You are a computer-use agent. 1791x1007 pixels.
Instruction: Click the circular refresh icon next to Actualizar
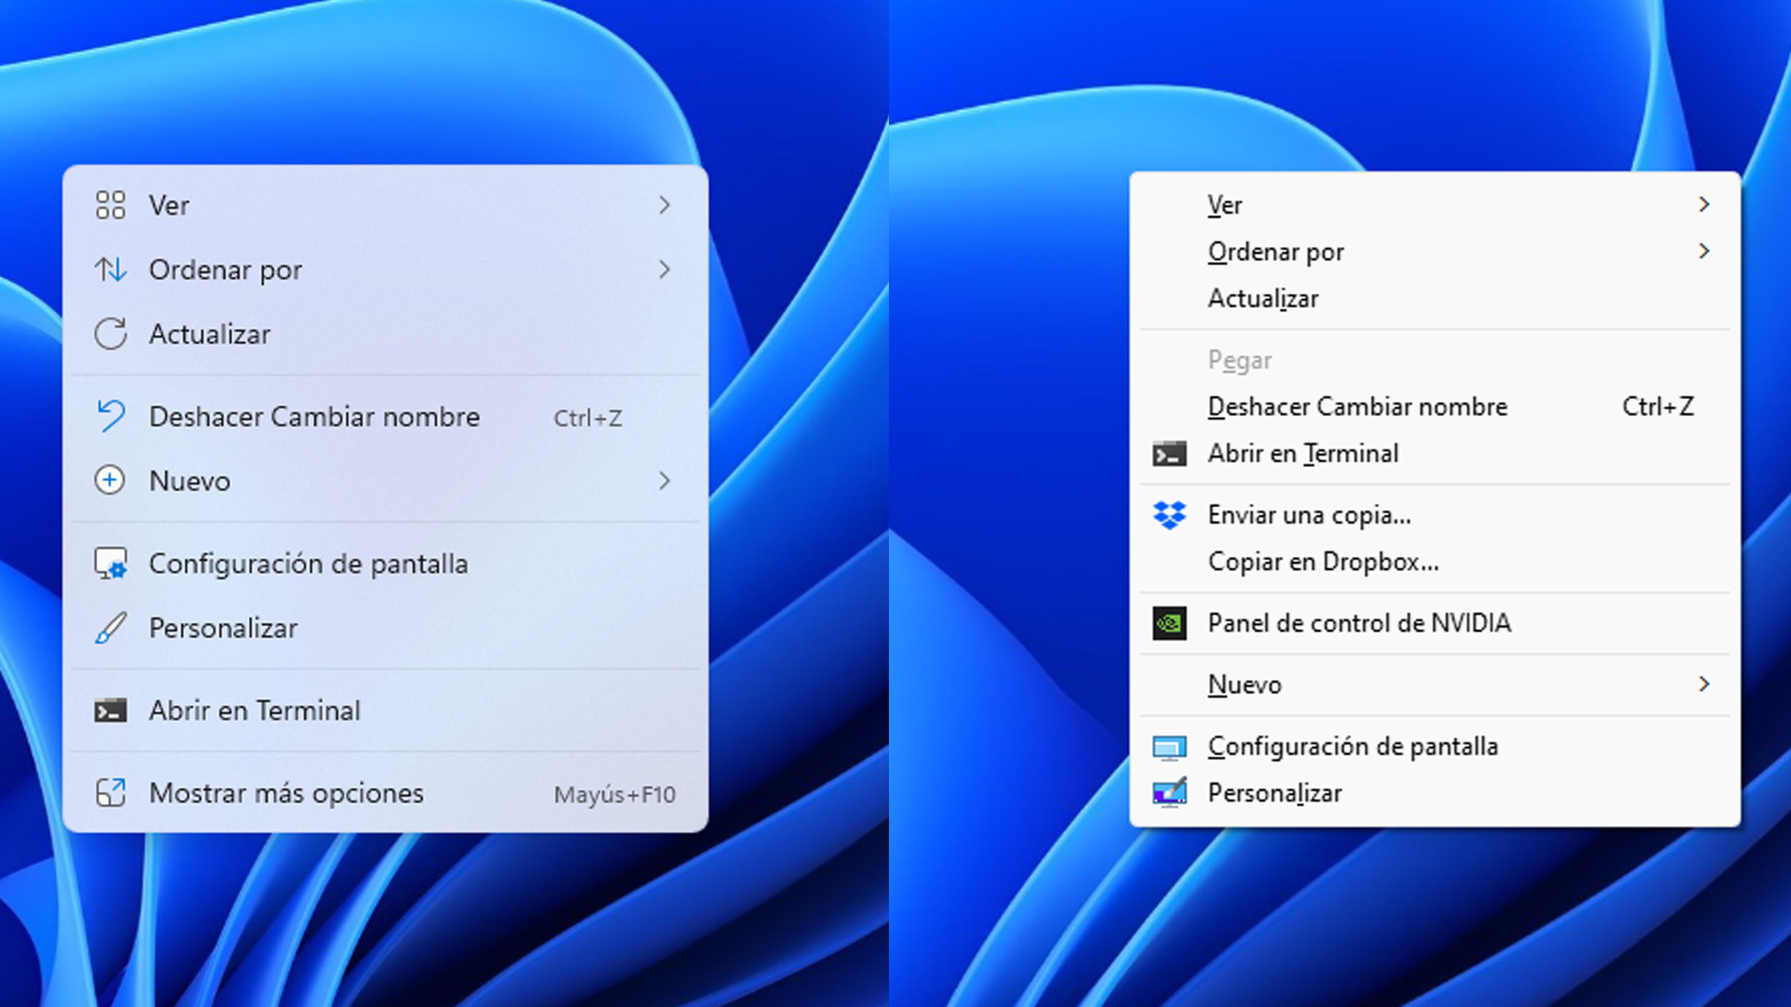(x=111, y=334)
